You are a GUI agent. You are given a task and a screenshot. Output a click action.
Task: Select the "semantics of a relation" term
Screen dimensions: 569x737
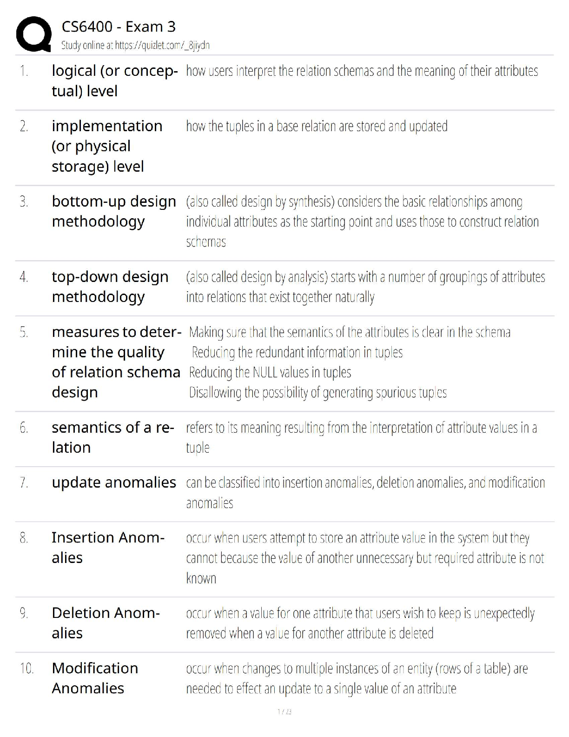112,437
